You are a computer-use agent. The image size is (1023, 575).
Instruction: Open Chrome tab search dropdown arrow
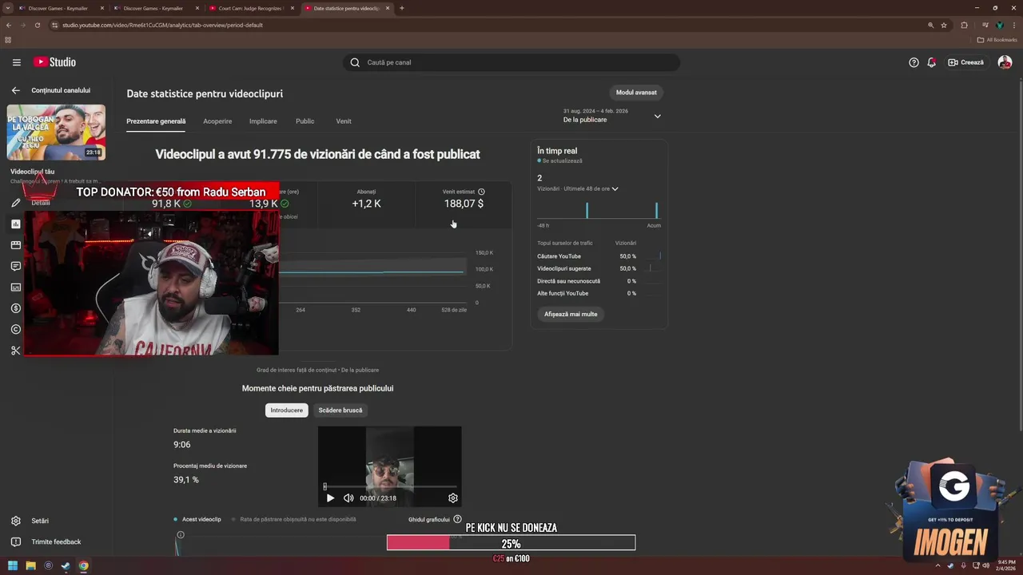[8, 8]
